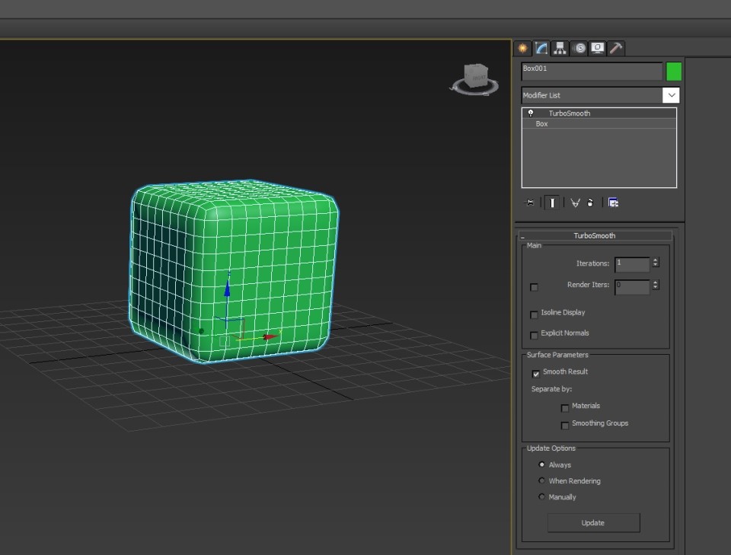
Task: Click the green object color swatch
Action: pyautogui.click(x=674, y=72)
